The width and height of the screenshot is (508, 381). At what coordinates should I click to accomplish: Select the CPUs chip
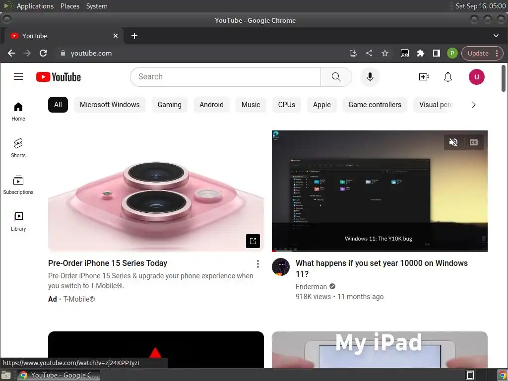[x=286, y=105]
